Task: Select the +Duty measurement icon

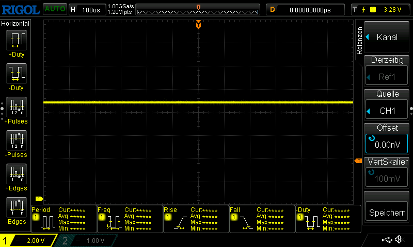Action: click(x=15, y=40)
